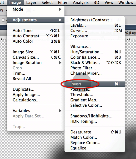Click Duplicate in the Image menu

tap(35, 89)
